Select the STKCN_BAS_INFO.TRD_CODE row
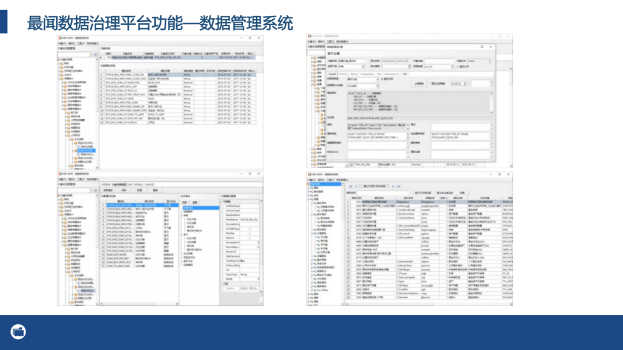This screenshot has width=623, height=350. click(x=178, y=102)
